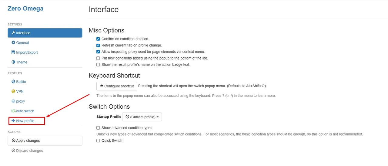Click the wrench icon beside Interface
This screenshot has width=388, height=166.
[13, 33]
